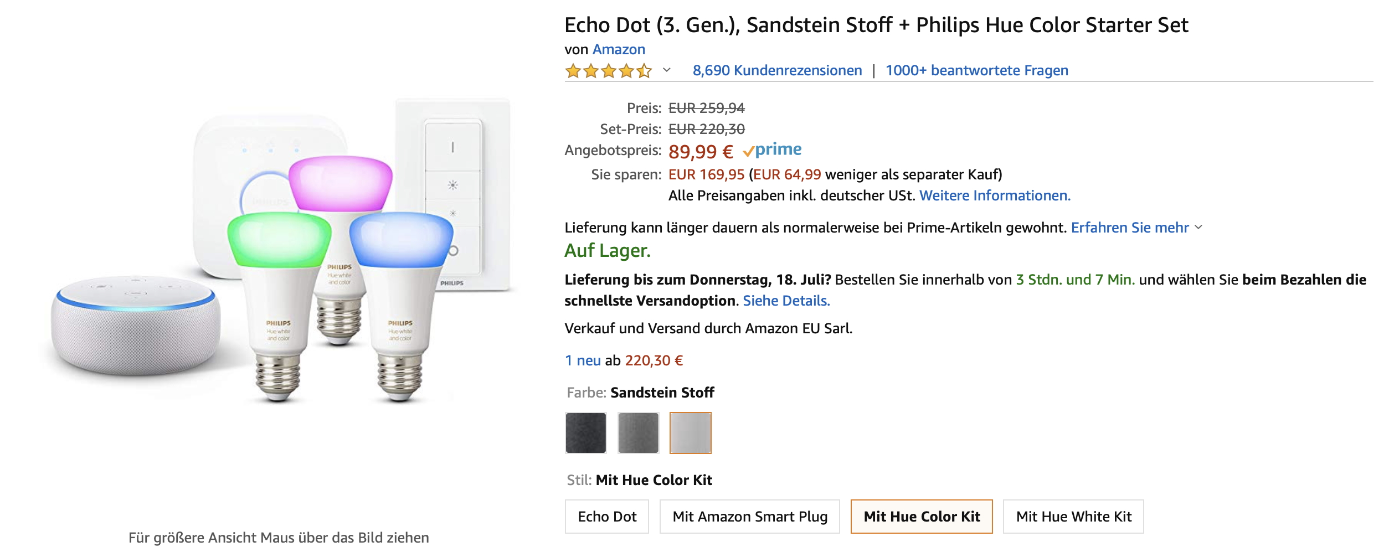
Task: Switch to Mit Hue White Kit style
Action: coord(1073,517)
